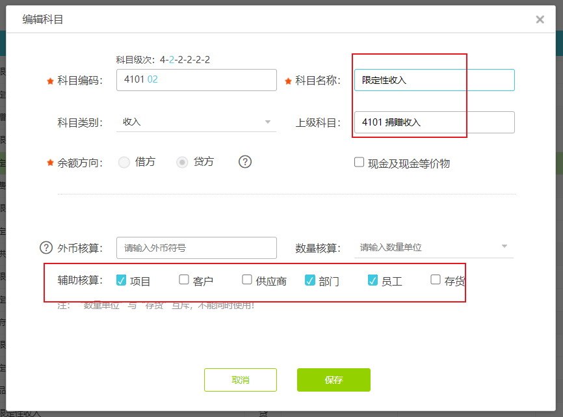Click the 保存 save button
This screenshot has width=563, height=417.
pyautogui.click(x=334, y=380)
